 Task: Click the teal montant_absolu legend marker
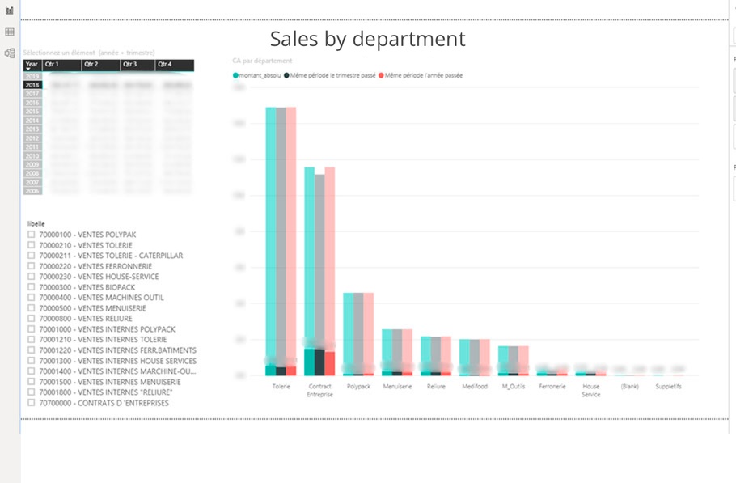(235, 75)
